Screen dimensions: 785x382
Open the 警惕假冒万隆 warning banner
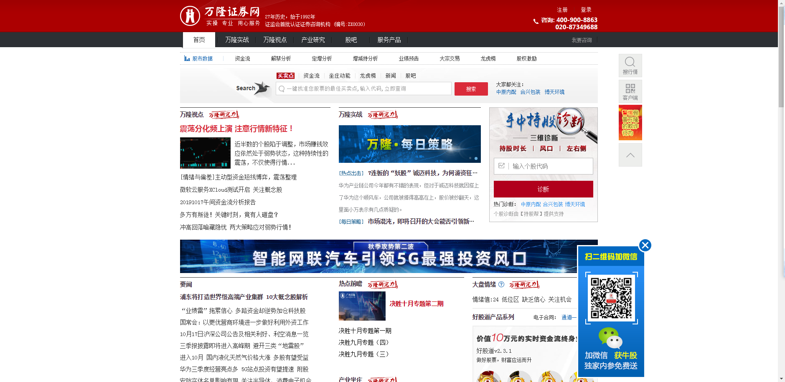point(630,123)
